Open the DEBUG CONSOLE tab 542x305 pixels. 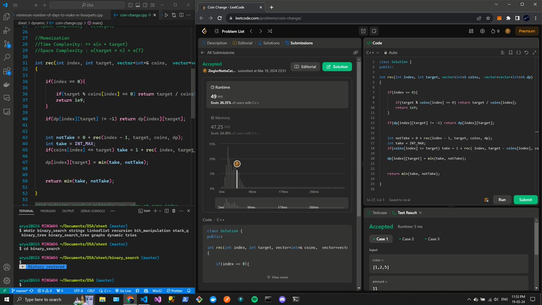[93, 211]
